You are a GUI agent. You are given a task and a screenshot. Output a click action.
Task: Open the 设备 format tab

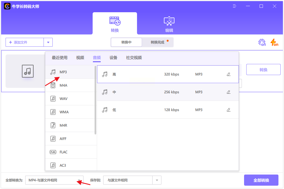point(113,58)
